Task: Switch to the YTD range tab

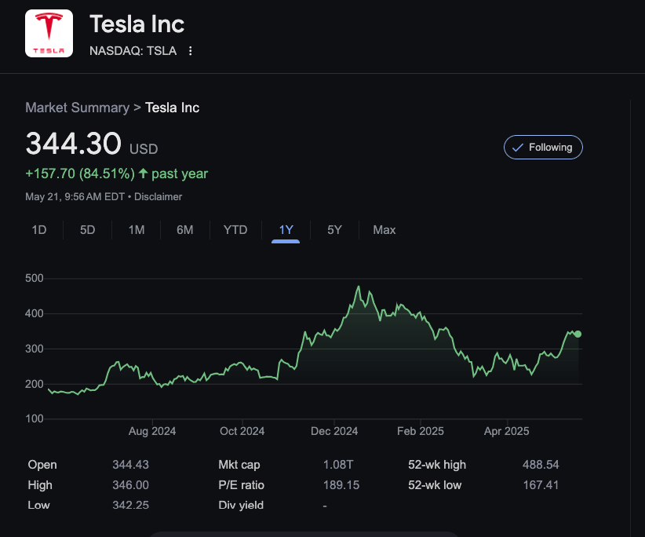Action: coord(235,229)
